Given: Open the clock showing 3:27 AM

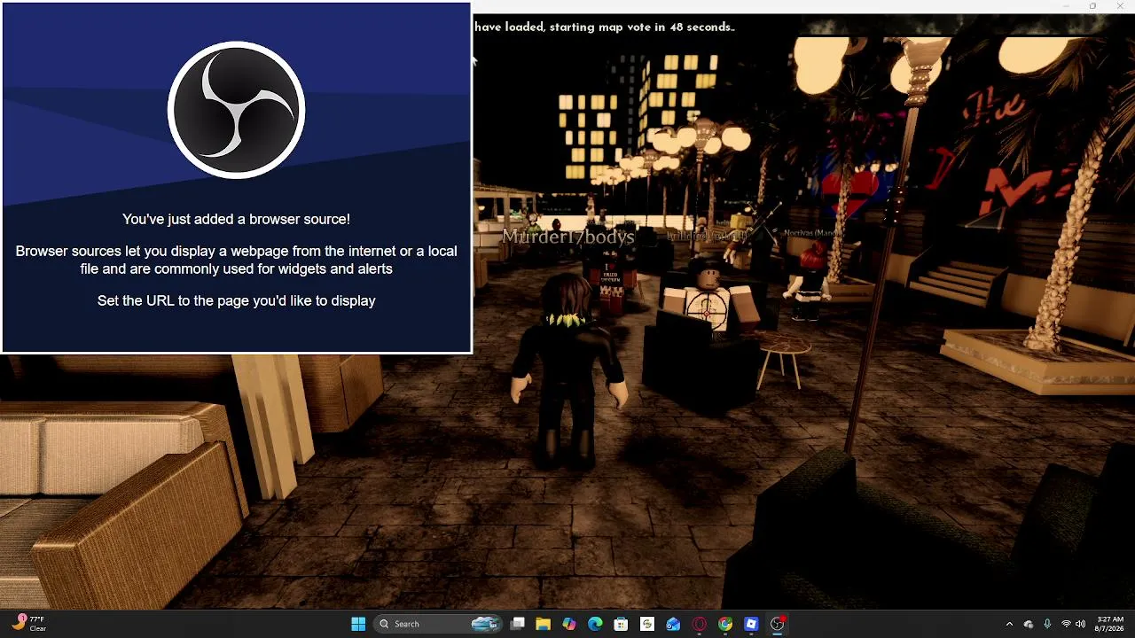Looking at the screenshot, I should coord(1110,624).
